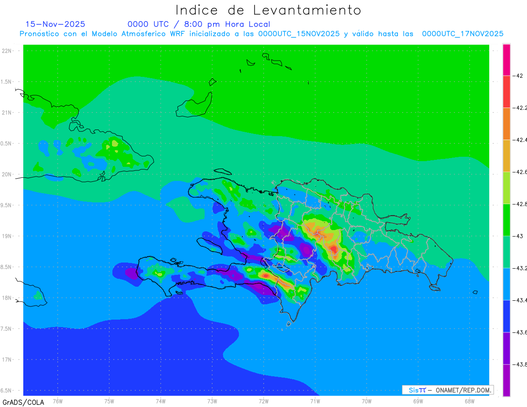Select the teal-green colorbar segment below -43
Screen dimensions: 527x407
[x=506, y=252]
